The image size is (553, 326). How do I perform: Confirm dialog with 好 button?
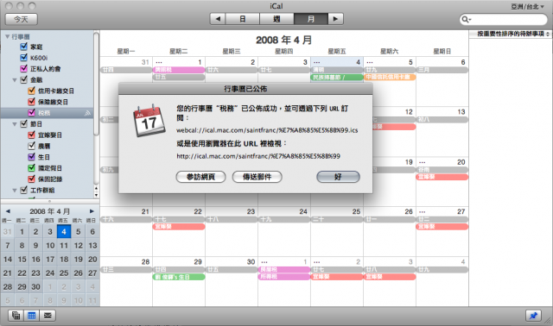tap(338, 177)
